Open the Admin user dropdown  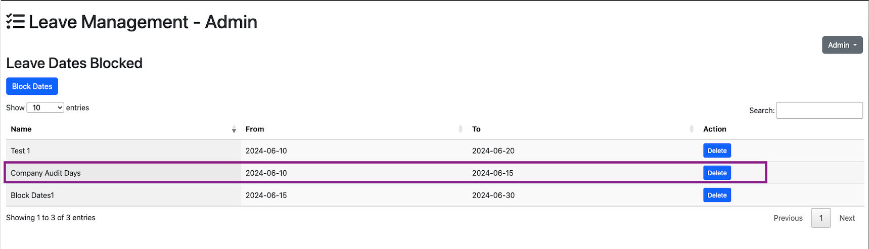pyautogui.click(x=842, y=45)
